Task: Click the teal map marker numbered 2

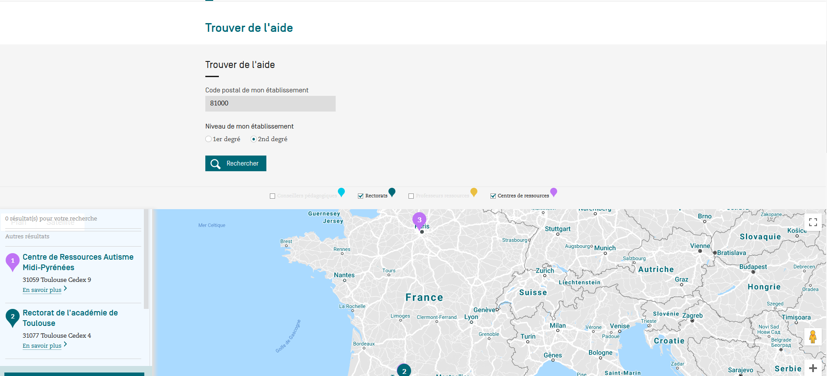Action: [404, 370]
